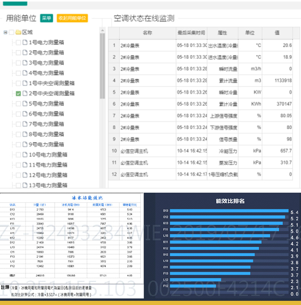The height and width of the screenshot is (305, 301).
Task: Click the 1号电力测量箱 file icon
Action: pyautogui.click(x=25, y=42)
